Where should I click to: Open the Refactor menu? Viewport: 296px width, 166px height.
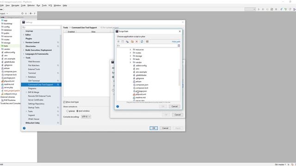click(x=31, y=6)
